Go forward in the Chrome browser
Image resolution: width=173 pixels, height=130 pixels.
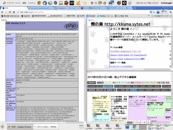(x=6, y=12)
